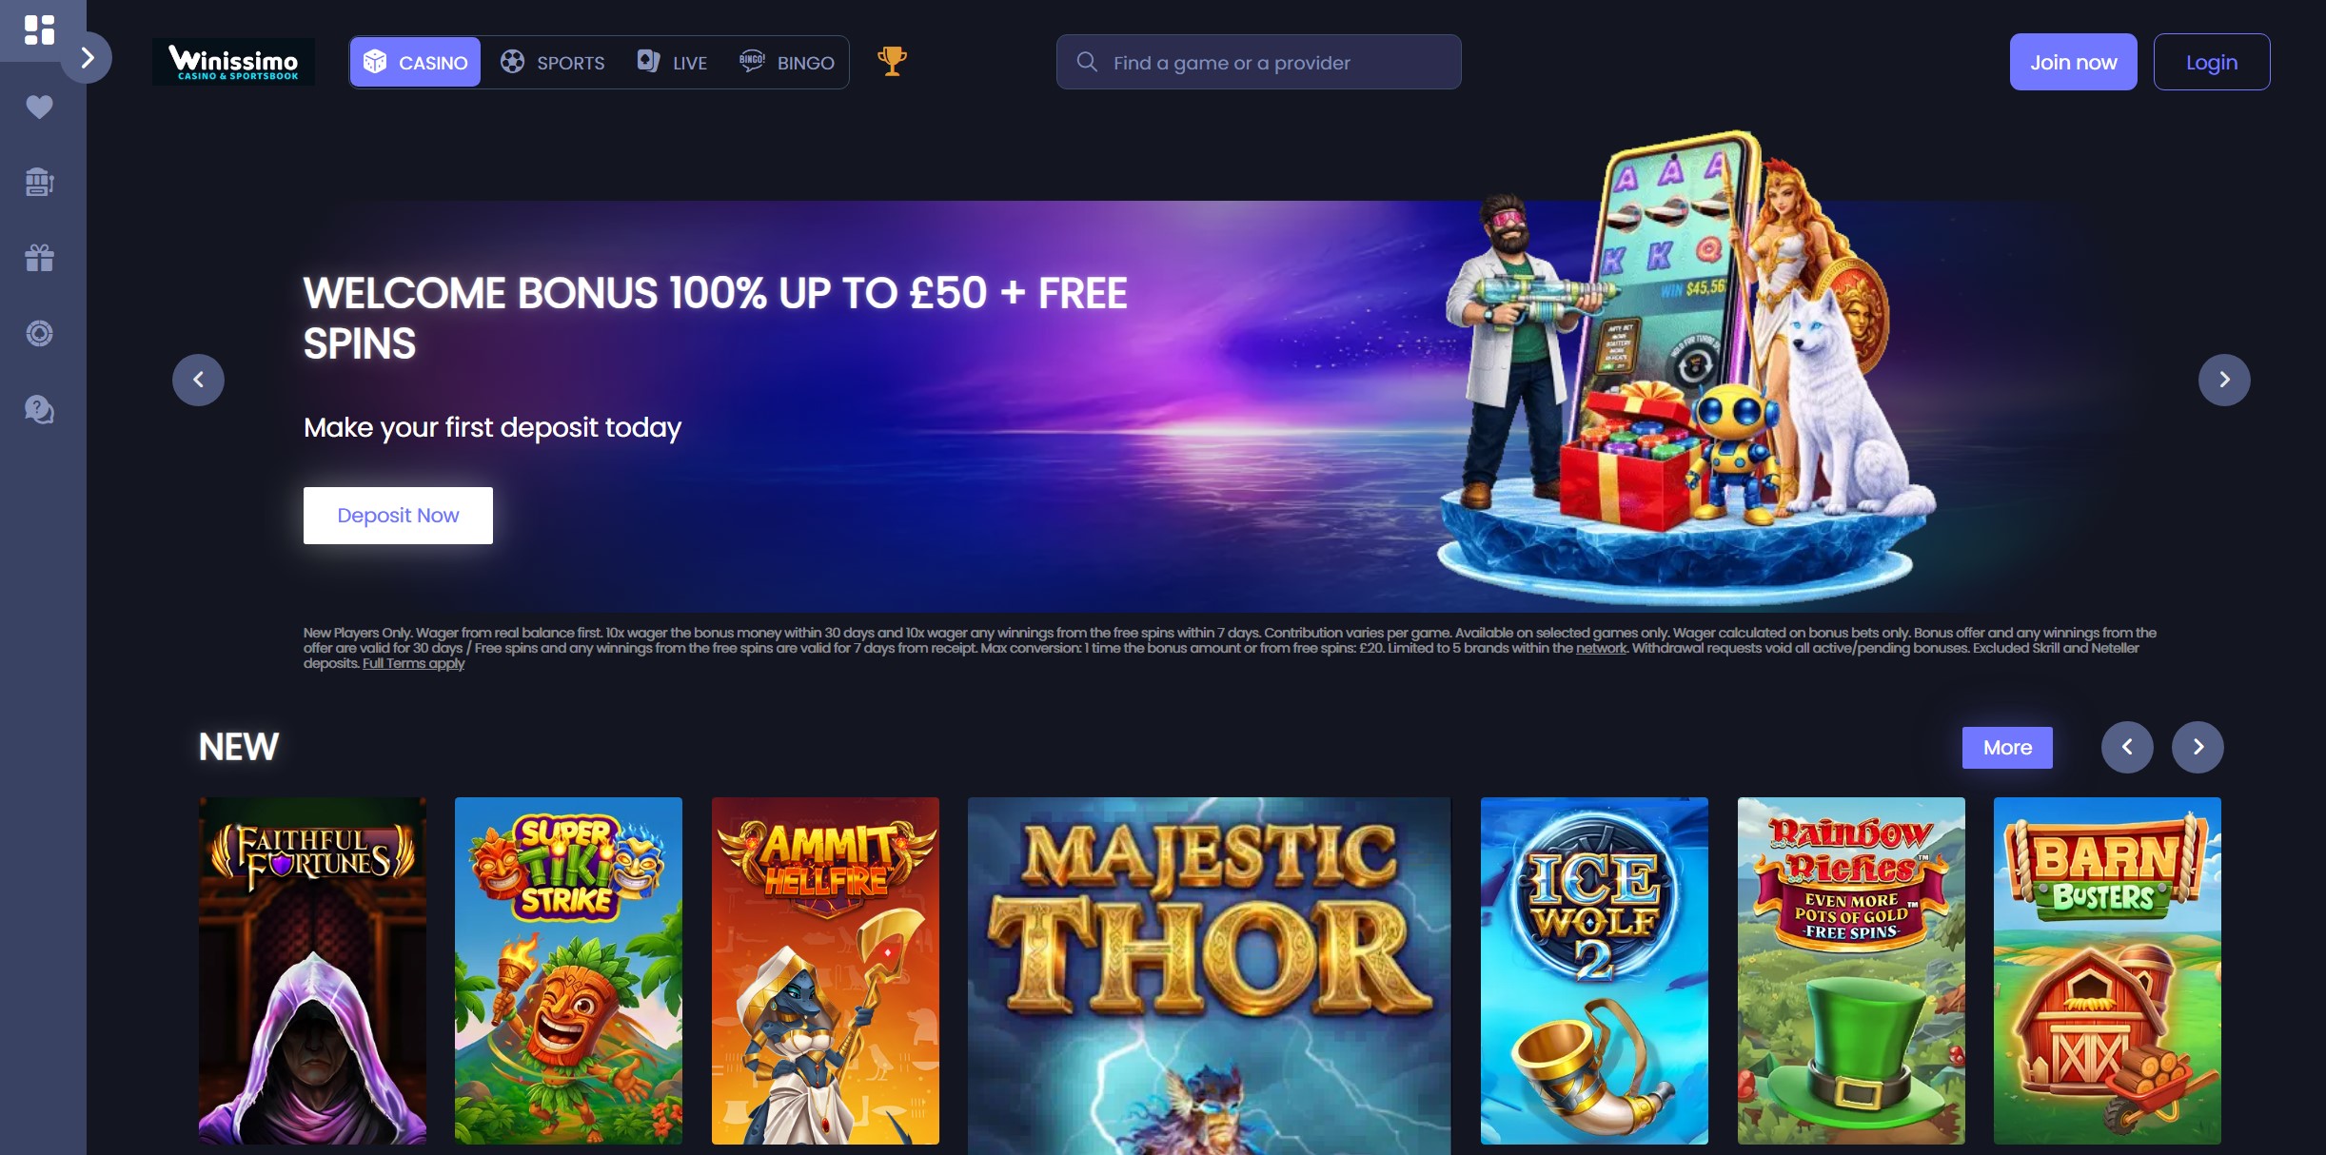This screenshot has height=1155, width=2326.
Task: Click the Deposit Now button
Action: coord(398,516)
